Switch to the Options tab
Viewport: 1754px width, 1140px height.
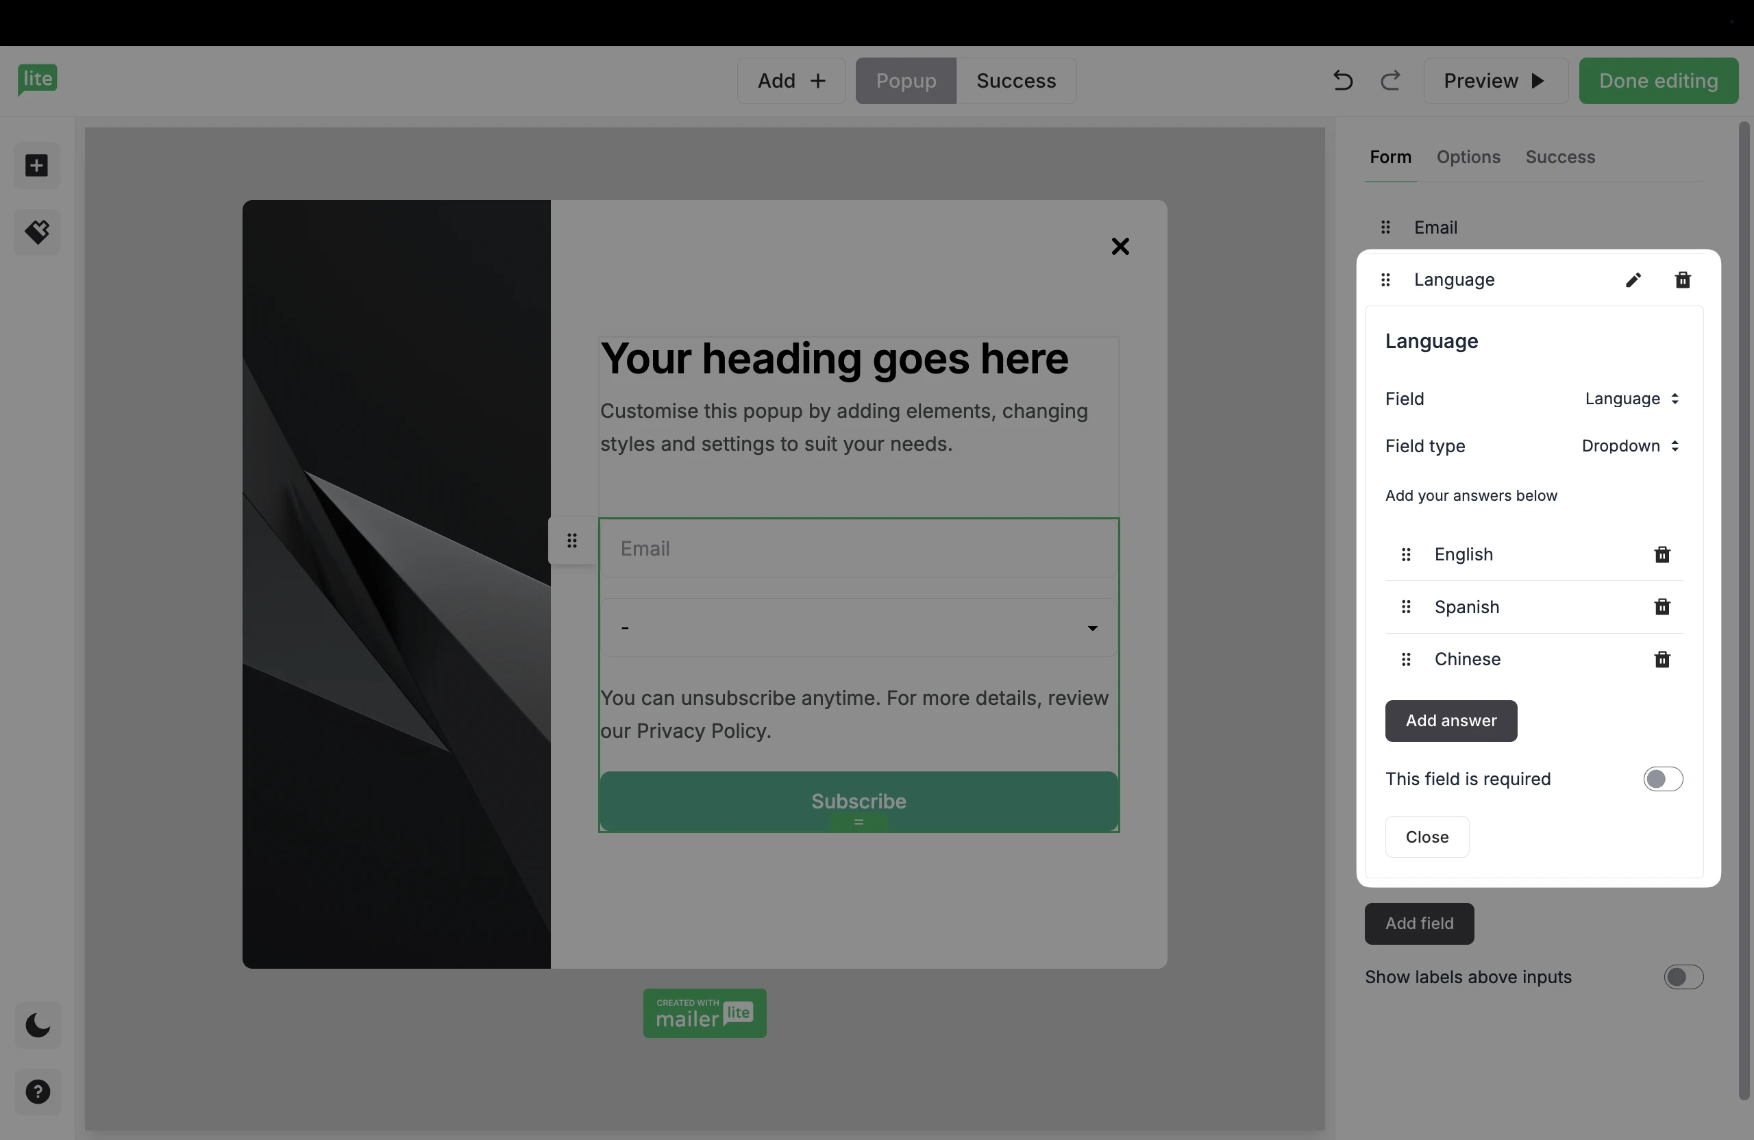tap(1468, 157)
